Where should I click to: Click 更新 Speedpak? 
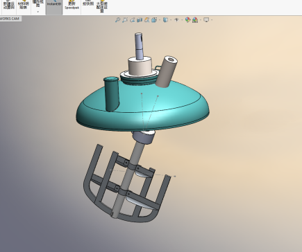pos(72,5)
